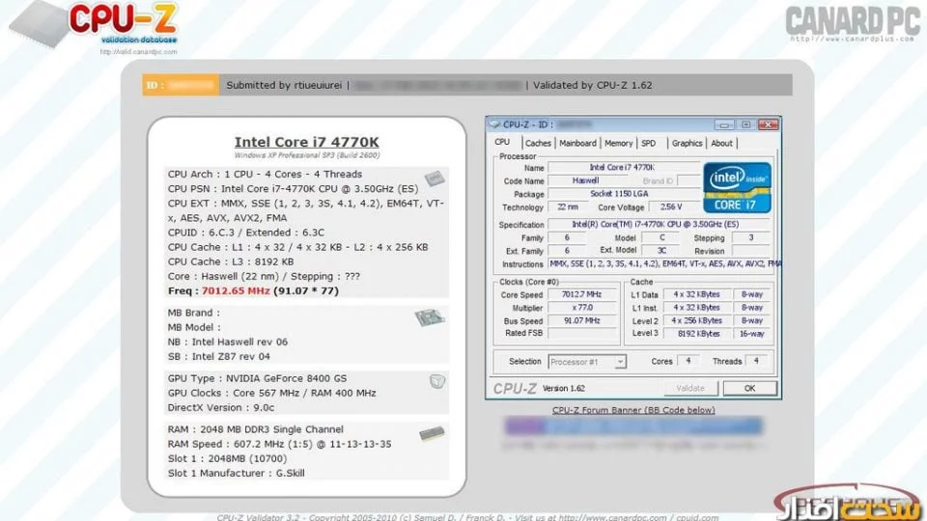
Task: Click the 'SB : Intel Z87 rev 04' line
Action: (219, 356)
